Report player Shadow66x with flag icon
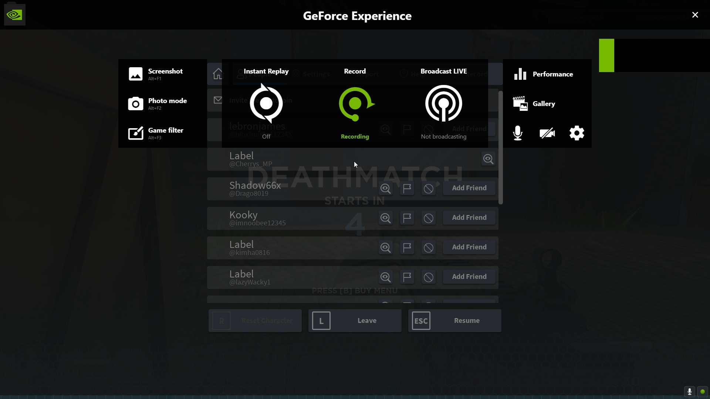710x399 pixels. 407,188
